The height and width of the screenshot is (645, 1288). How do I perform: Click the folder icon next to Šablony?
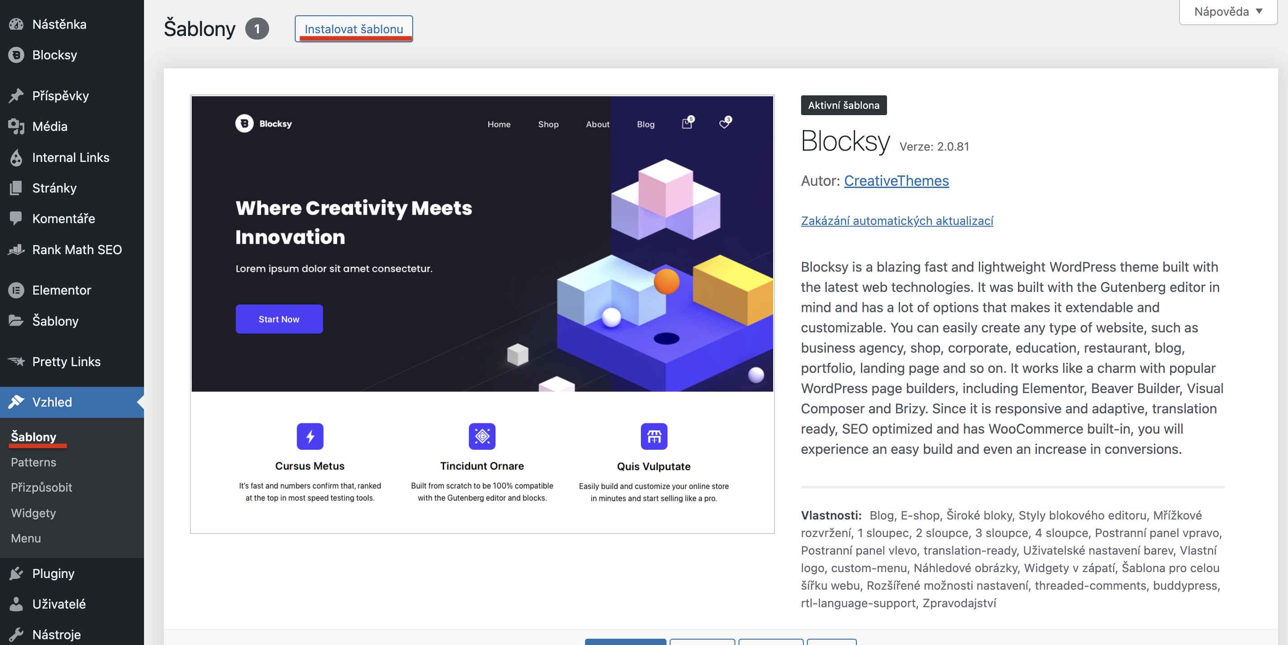[x=16, y=321]
